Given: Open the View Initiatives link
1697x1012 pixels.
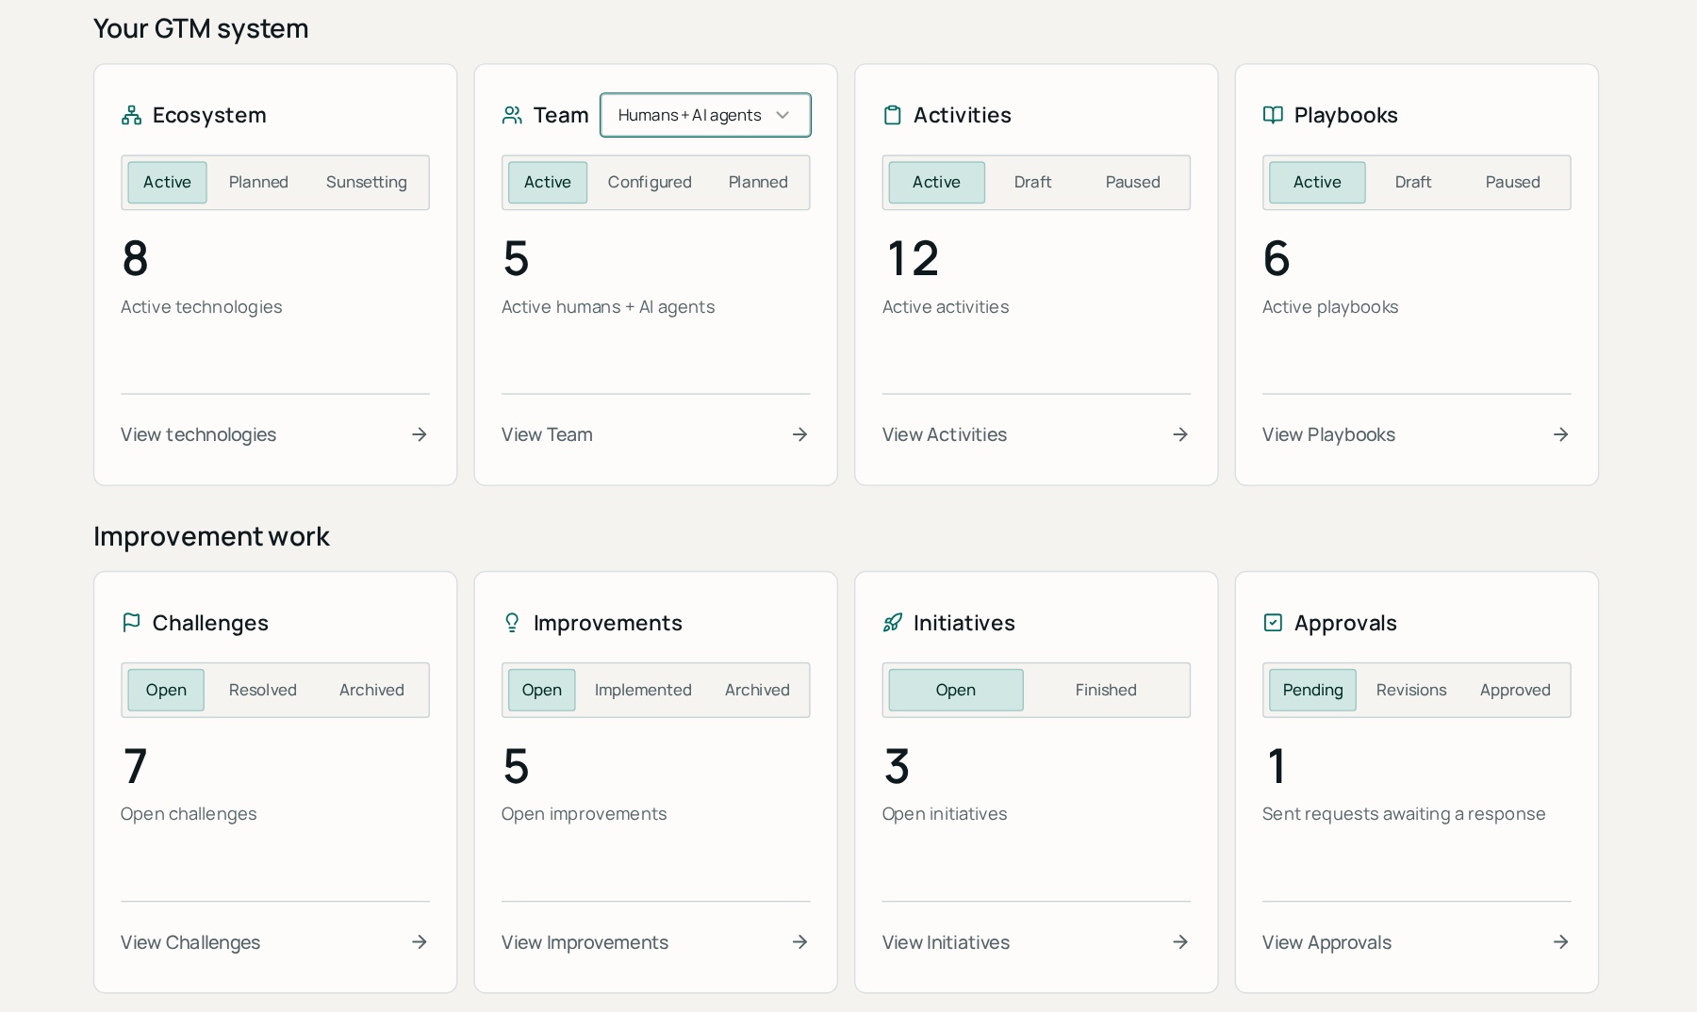Looking at the screenshot, I should [x=1036, y=942].
